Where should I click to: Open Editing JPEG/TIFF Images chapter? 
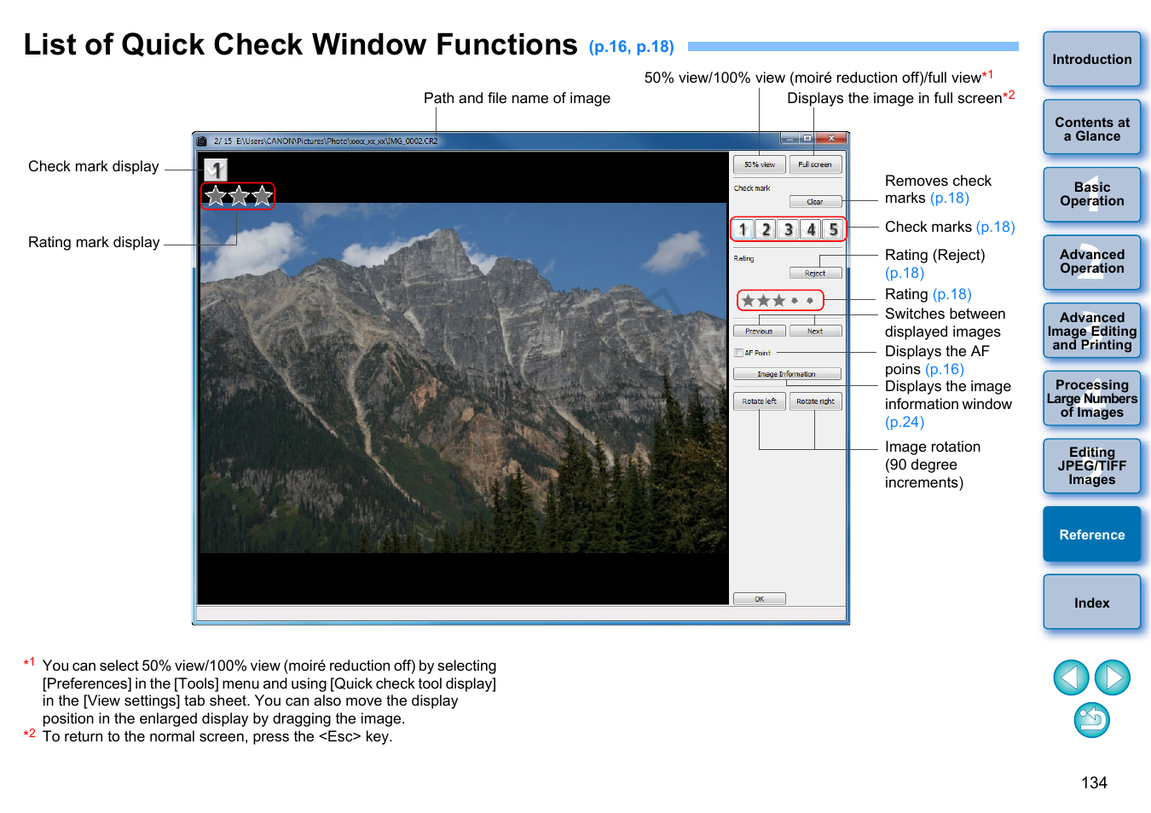[1092, 466]
